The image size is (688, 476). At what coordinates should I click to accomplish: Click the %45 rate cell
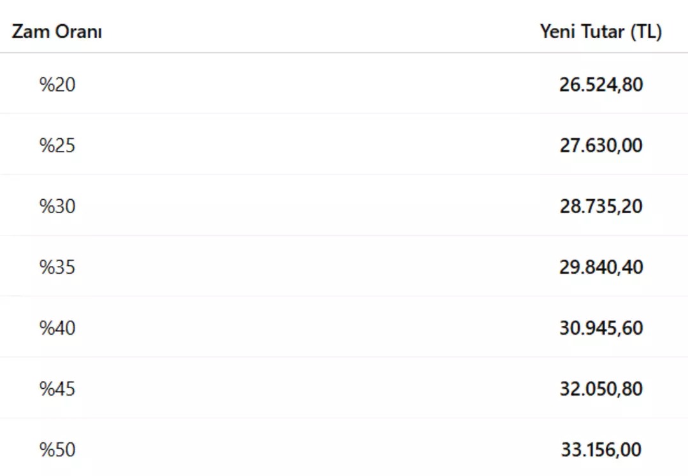point(57,389)
